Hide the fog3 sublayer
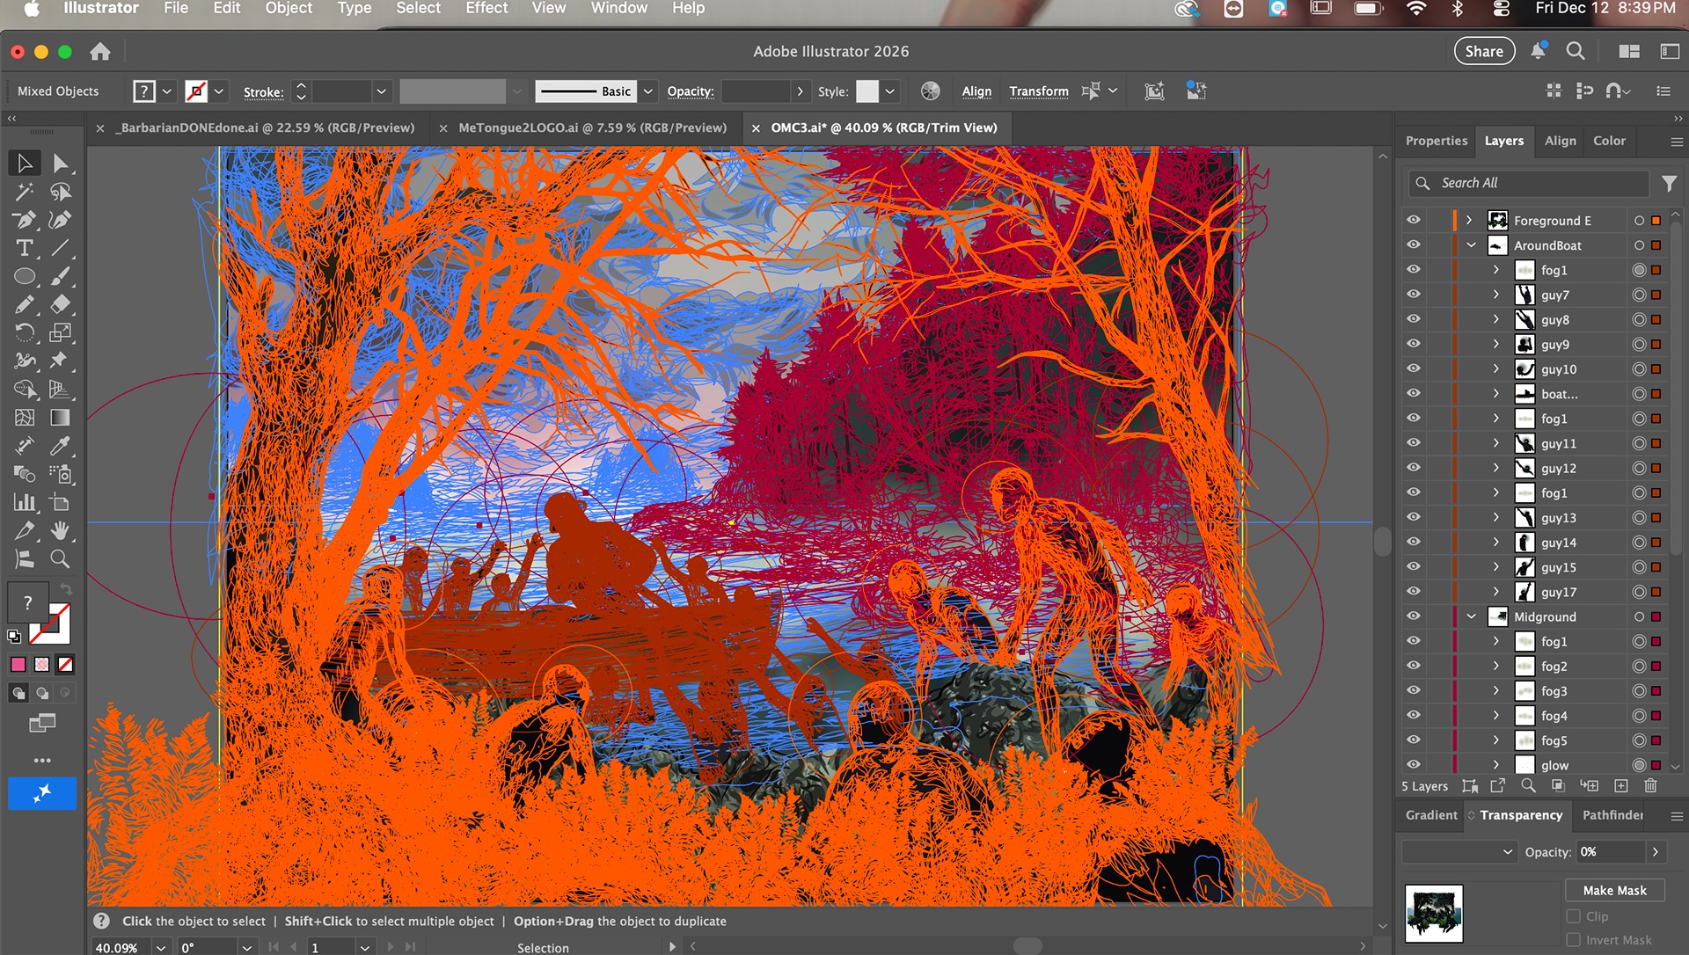Viewport: 1689px width, 955px height. pyautogui.click(x=1413, y=691)
